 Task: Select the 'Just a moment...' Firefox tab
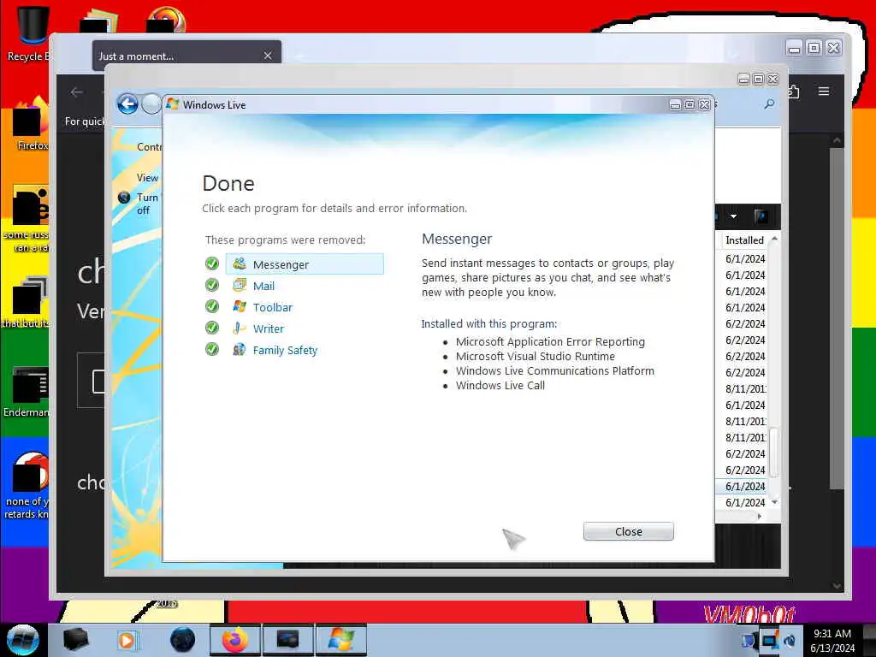point(186,56)
